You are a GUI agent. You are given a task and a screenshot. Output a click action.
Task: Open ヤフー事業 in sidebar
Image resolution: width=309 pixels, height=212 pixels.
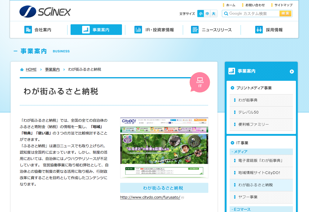261,197
